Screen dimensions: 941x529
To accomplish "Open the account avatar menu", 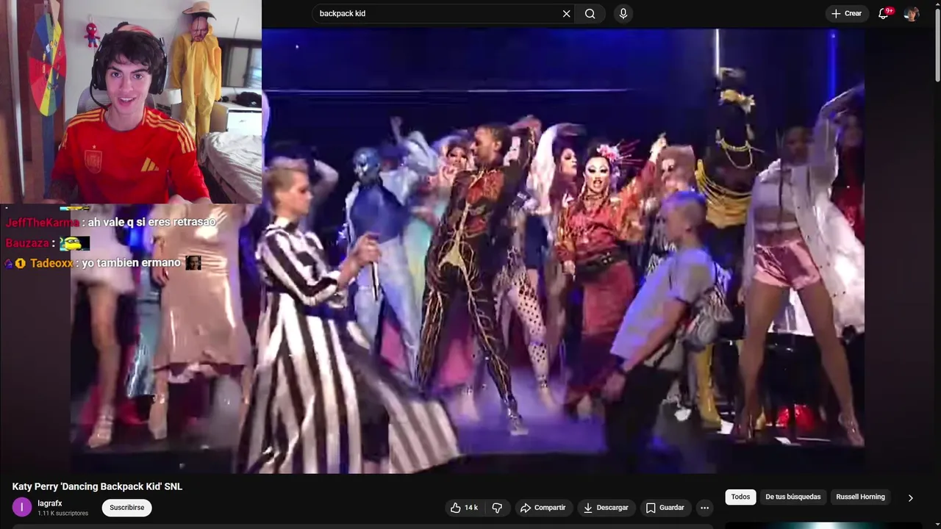I will coord(912,14).
